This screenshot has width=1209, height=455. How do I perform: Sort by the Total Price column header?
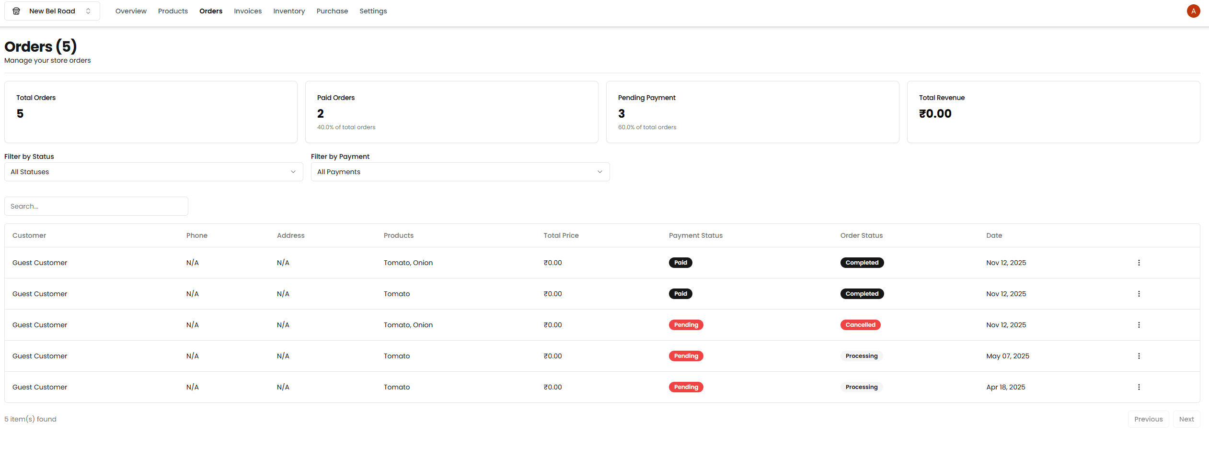(x=561, y=235)
